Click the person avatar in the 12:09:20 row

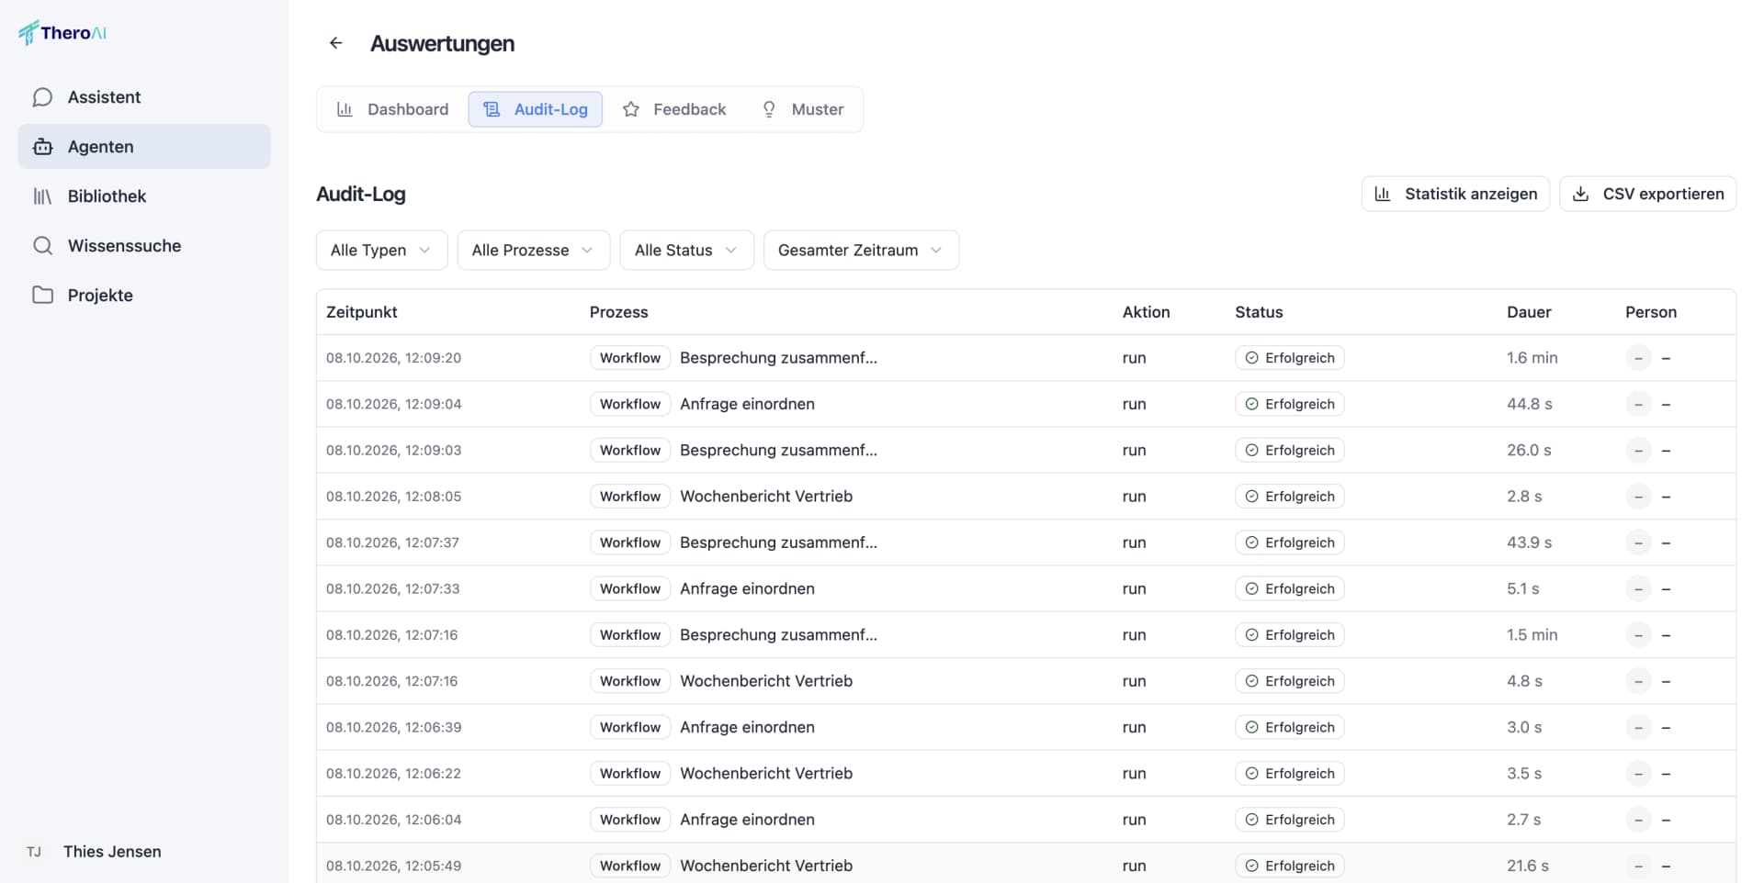click(1638, 358)
